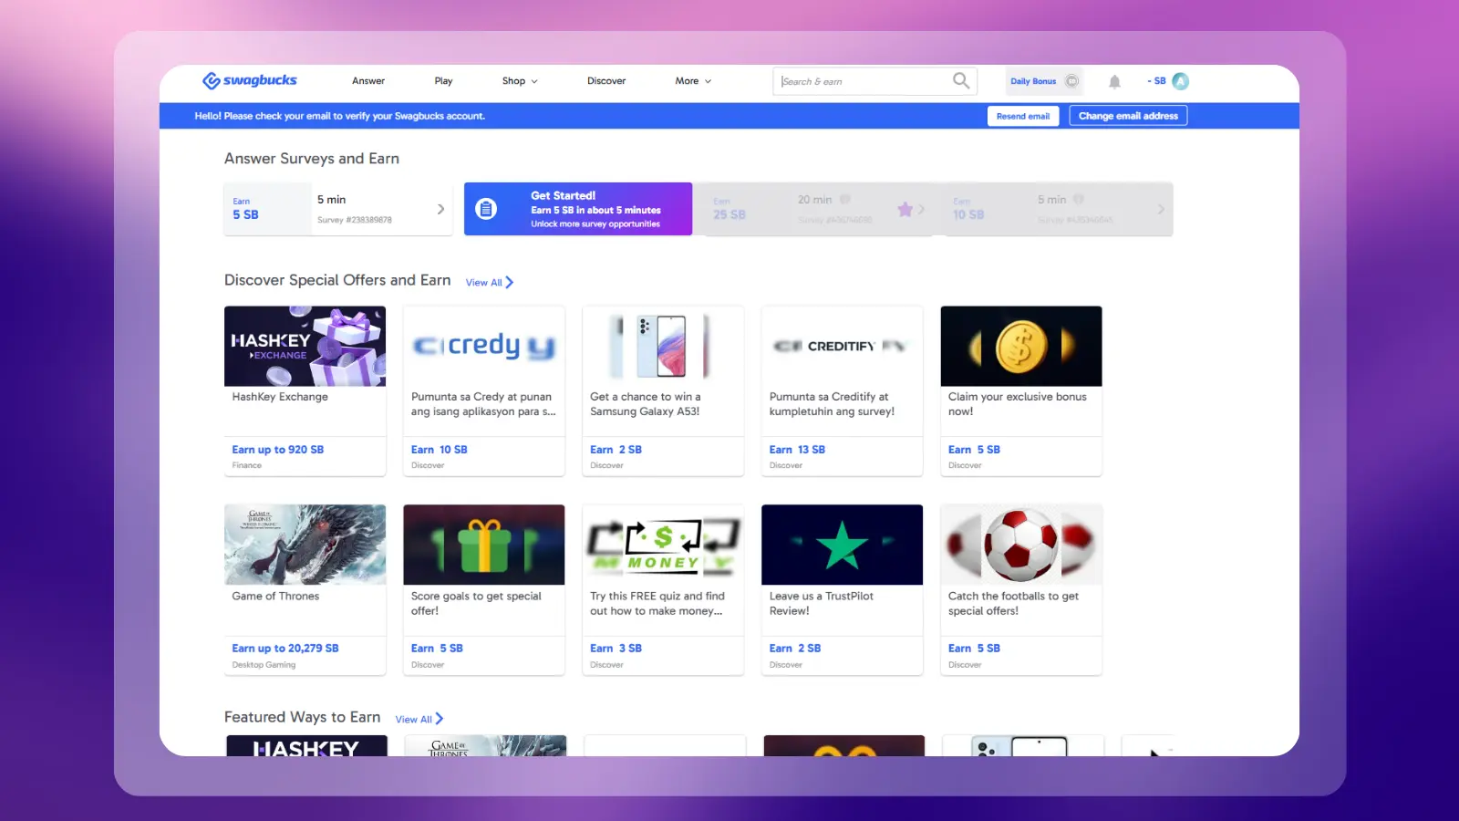This screenshot has width=1459, height=821.
Task: Click the star icon on 25 SB survey
Action: tap(905, 209)
